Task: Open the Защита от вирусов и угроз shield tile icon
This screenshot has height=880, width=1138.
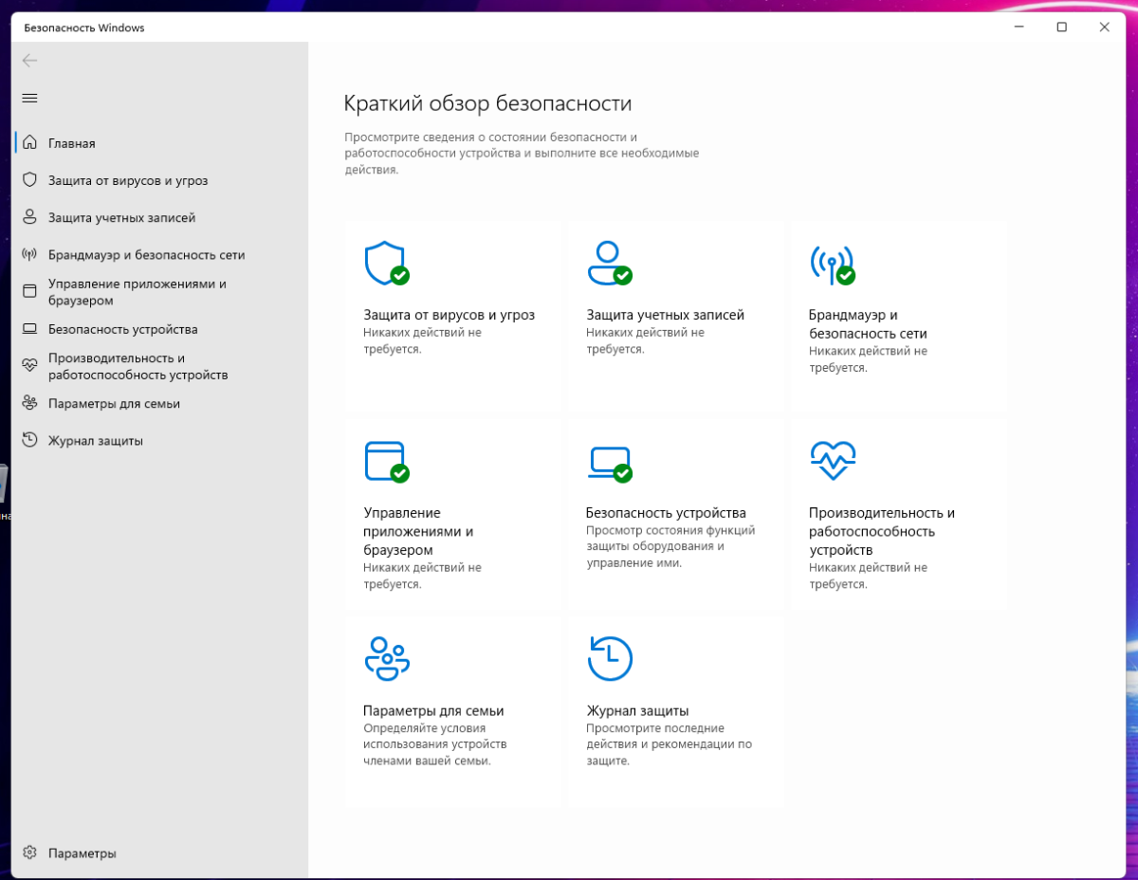Action: point(386,264)
